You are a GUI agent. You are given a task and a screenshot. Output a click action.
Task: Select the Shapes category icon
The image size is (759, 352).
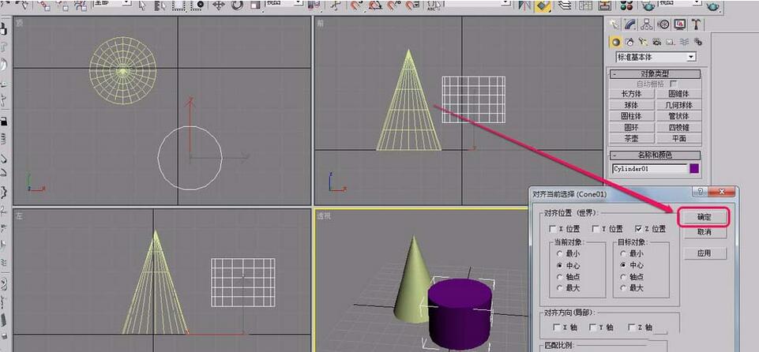(629, 42)
